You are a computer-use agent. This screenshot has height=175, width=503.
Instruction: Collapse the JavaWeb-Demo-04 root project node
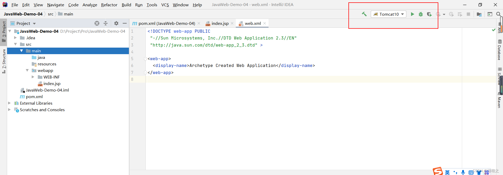tap(10, 31)
